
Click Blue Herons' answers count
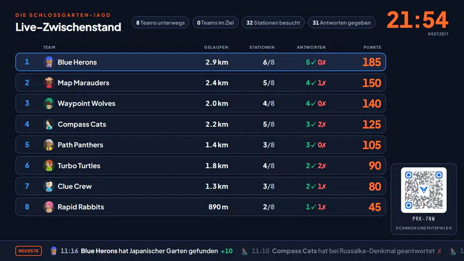coord(316,62)
